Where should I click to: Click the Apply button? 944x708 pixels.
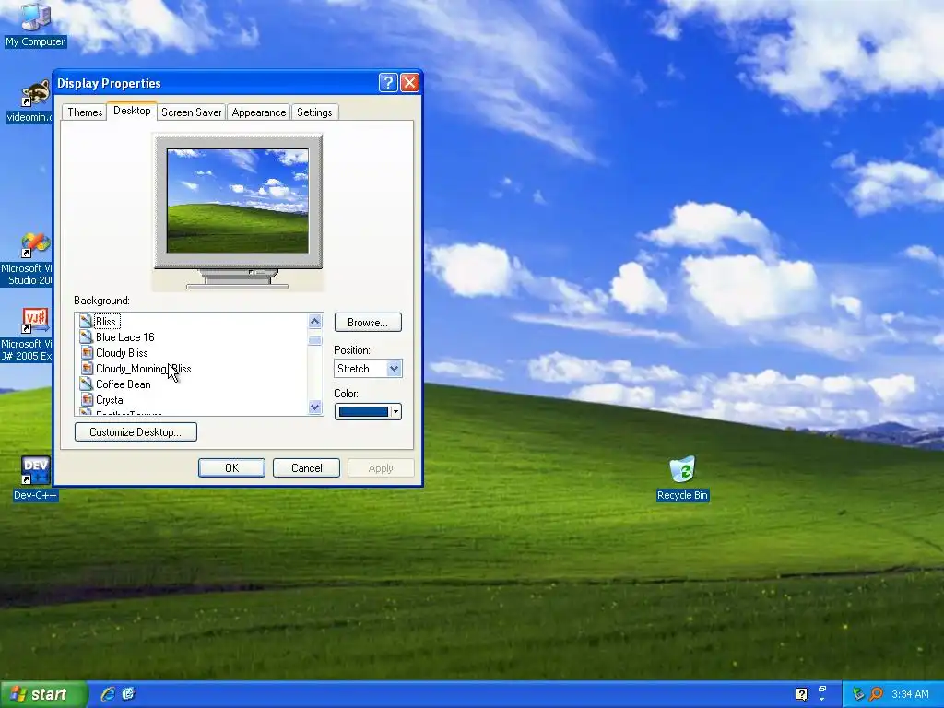pyautogui.click(x=381, y=467)
